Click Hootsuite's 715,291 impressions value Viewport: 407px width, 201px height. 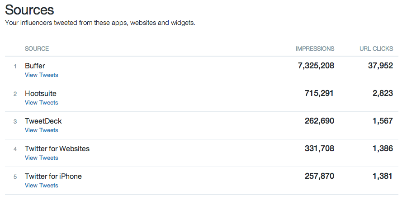[319, 93]
